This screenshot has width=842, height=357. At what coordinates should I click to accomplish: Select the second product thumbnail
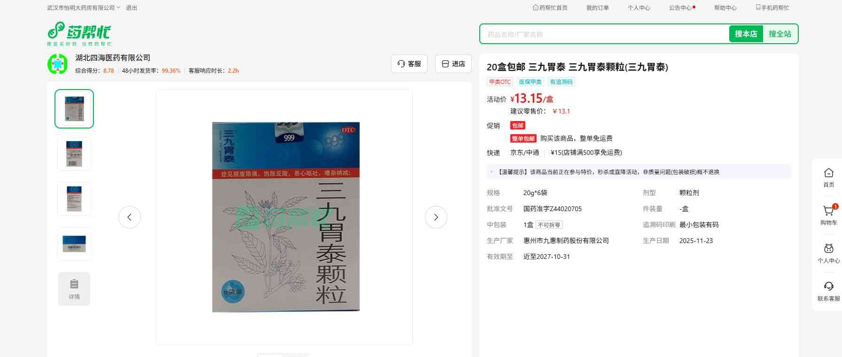[x=74, y=154]
